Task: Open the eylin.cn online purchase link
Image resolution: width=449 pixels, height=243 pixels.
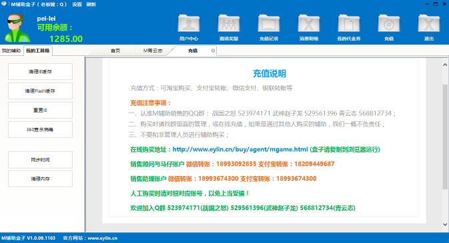Action: click(240, 149)
